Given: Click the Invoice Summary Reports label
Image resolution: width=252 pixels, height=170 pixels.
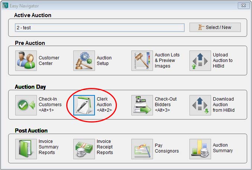Looking at the screenshot, I should coord(48,147).
